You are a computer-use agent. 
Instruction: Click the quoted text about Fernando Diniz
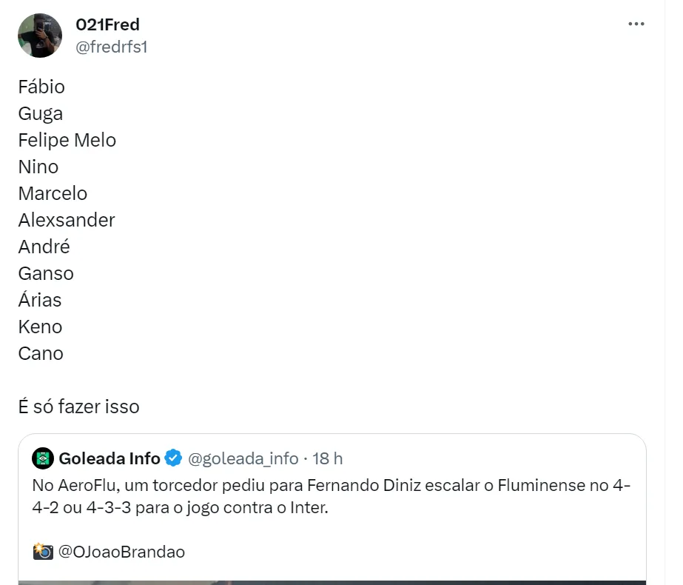pos(332,498)
